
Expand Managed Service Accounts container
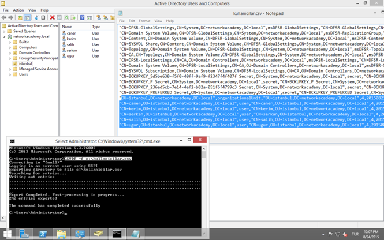coord(10,69)
